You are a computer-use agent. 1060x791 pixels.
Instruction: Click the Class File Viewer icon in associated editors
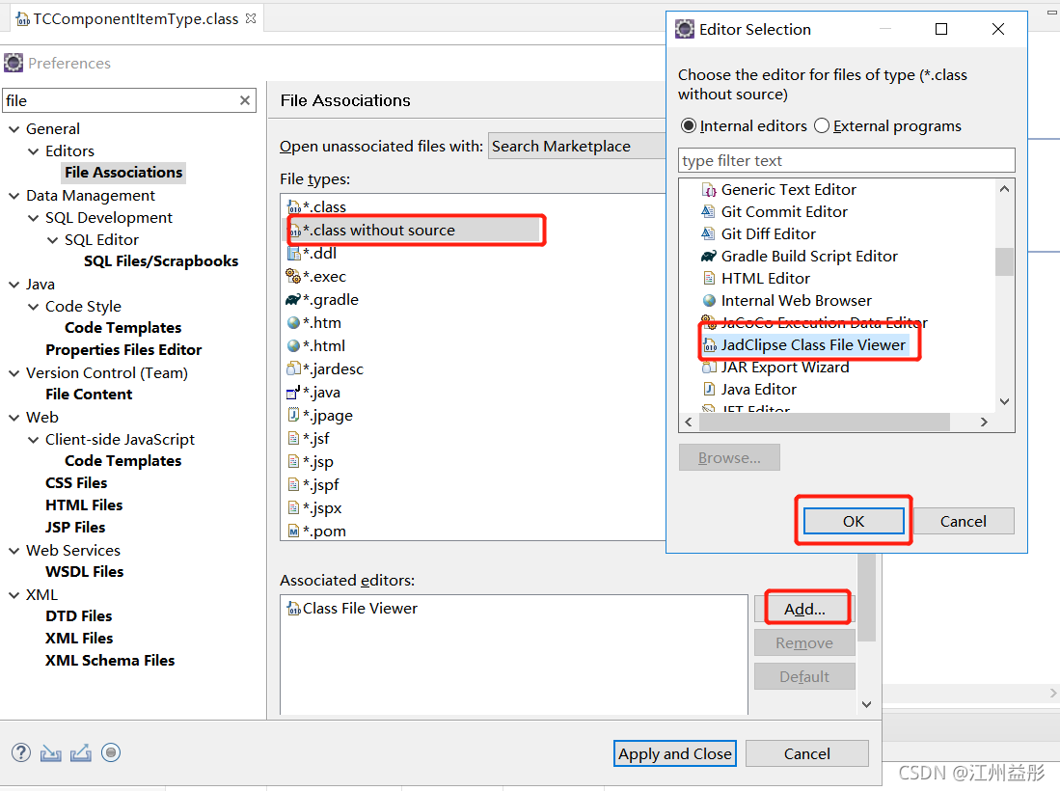[x=293, y=609]
